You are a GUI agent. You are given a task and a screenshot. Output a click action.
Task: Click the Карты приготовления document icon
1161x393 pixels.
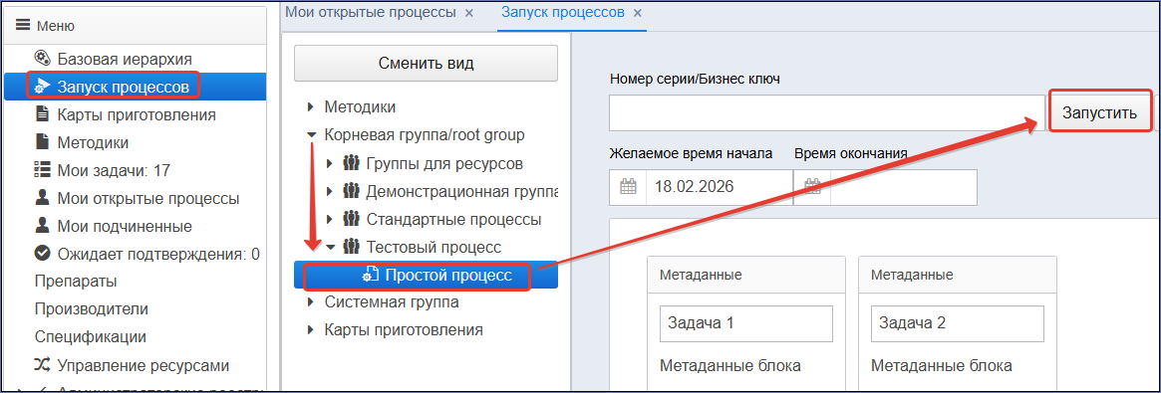(43, 114)
